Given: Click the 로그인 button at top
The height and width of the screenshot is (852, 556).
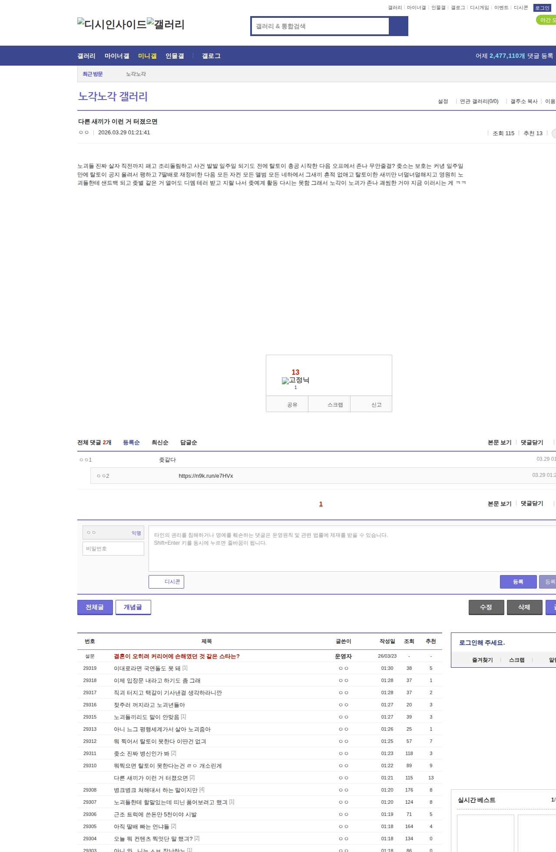Looking at the screenshot, I should (542, 8).
